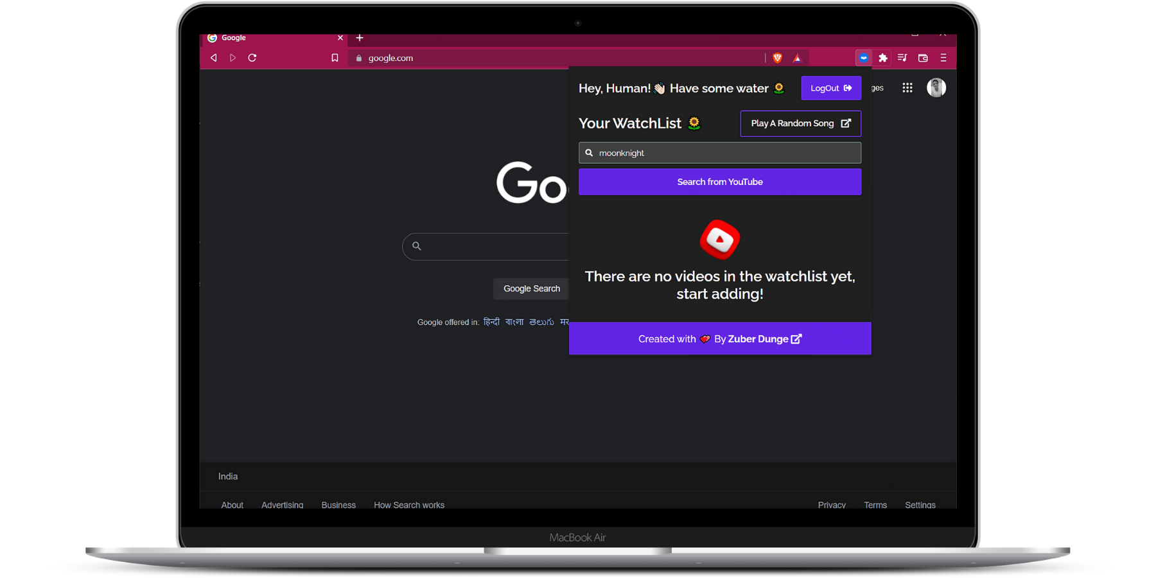This screenshot has height=578, width=1156.
Task: Click the 'India' region text in footer
Action: tap(228, 477)
